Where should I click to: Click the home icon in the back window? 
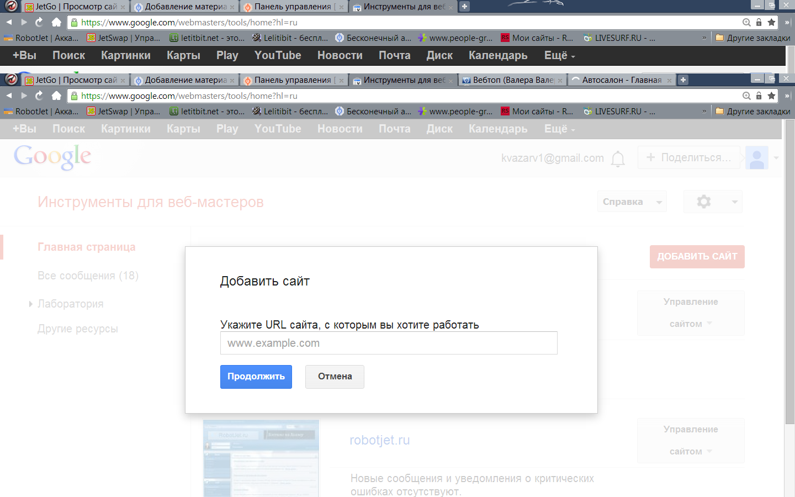pos(56,22)
